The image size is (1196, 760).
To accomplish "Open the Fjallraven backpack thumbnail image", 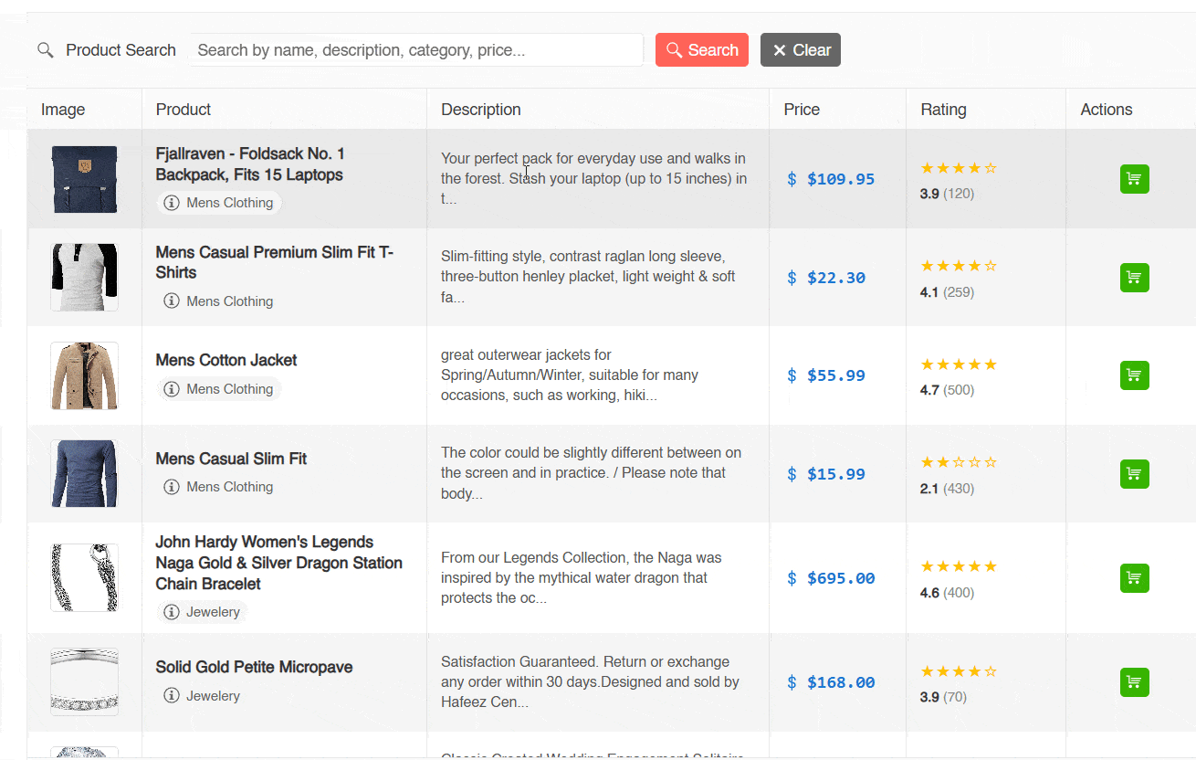I will coord(84,179).
